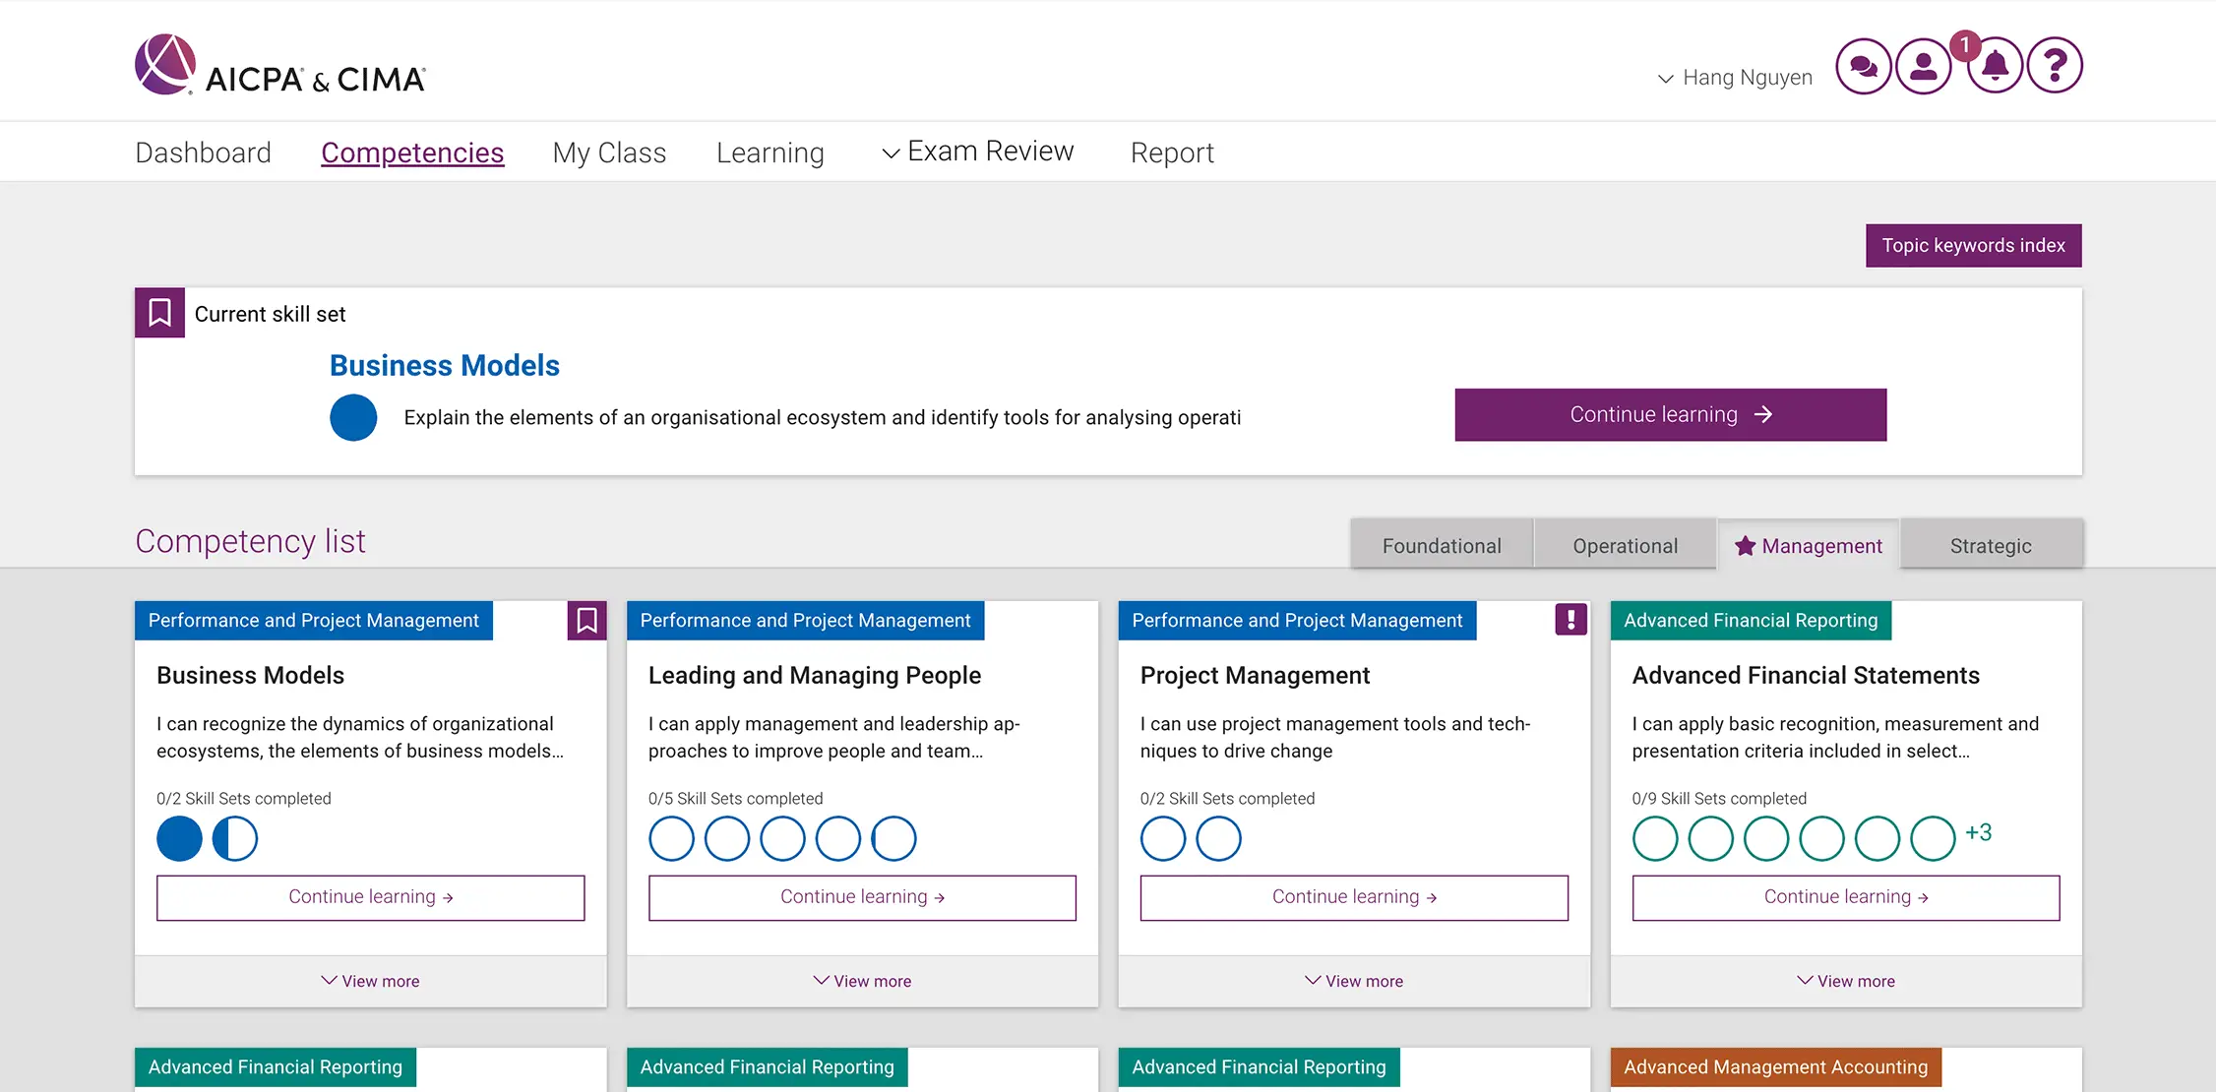This screenshot has width=2216, height=1092.
Task: Click the user profile icon in top navigation
Action: point(1924,64)
